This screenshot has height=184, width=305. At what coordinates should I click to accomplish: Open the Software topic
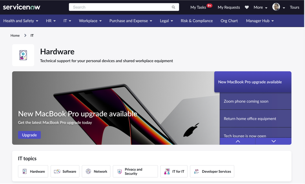pos(65,171)
